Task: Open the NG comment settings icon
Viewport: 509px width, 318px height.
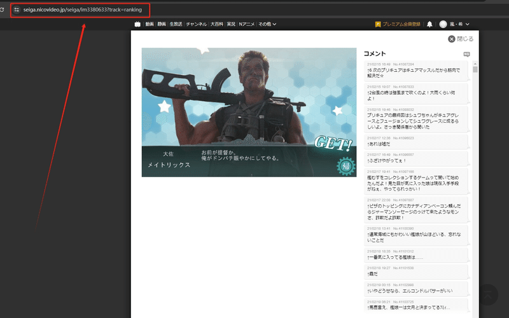Action: 466,54
